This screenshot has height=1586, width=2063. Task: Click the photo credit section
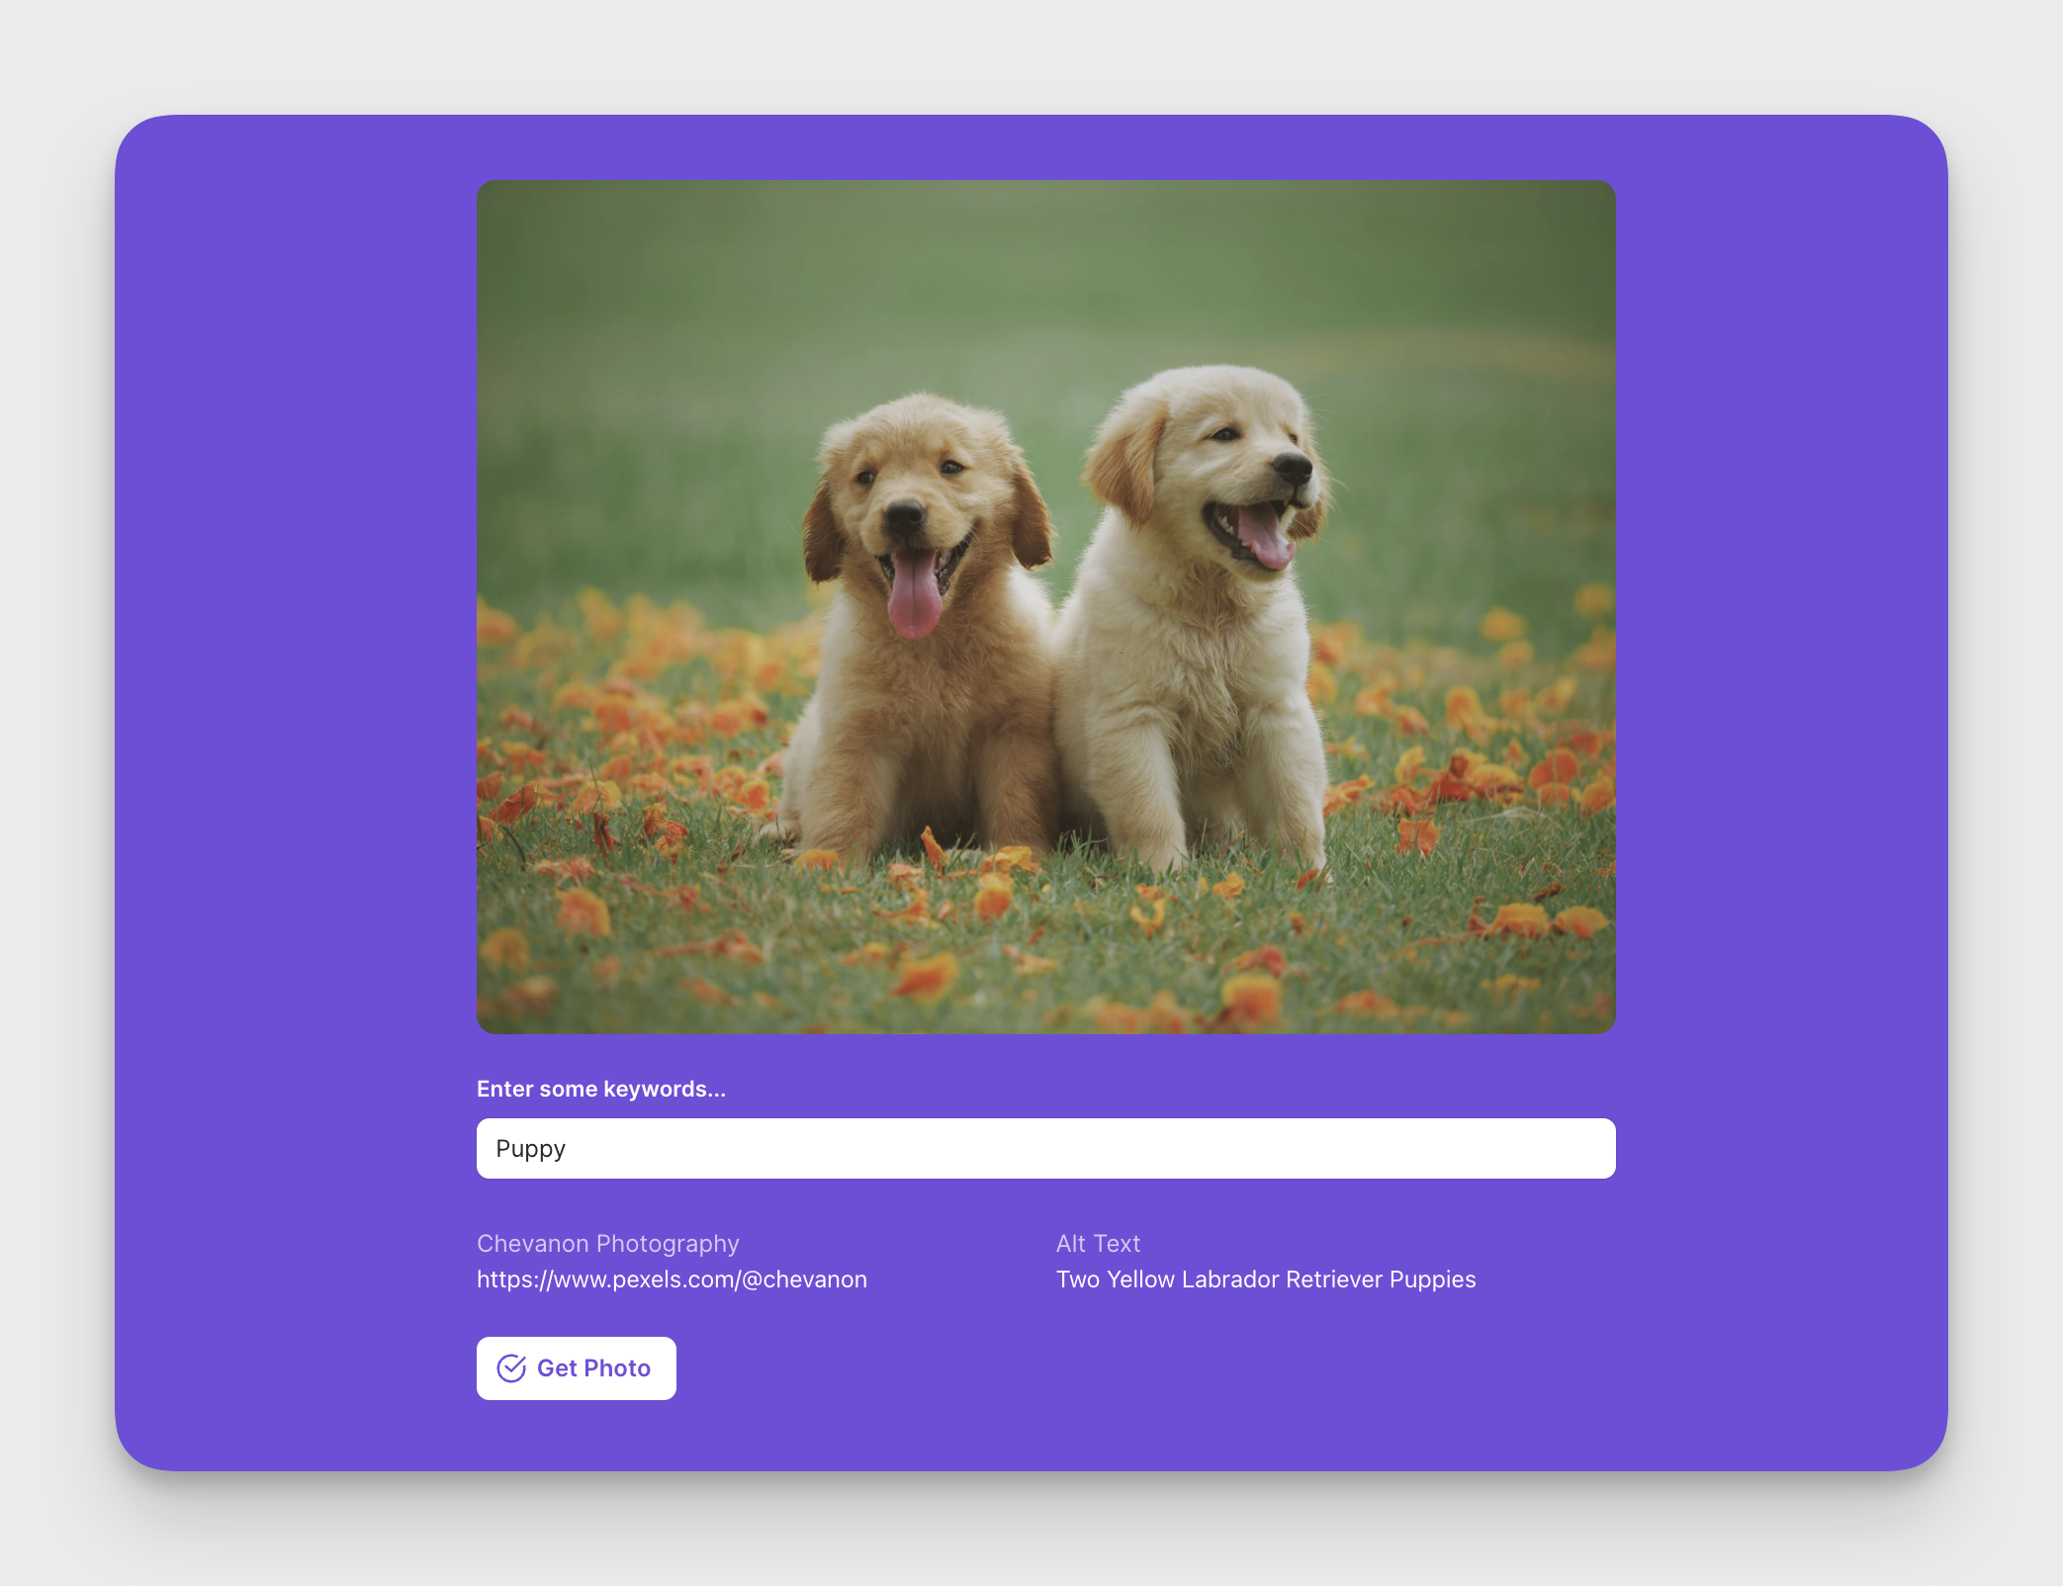click(x=672, y=1261)
